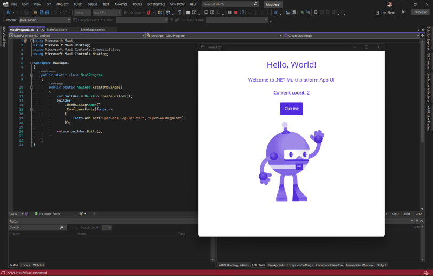Open the EXTENSIONS menu
Screen dimensions: 433x276
156,4
